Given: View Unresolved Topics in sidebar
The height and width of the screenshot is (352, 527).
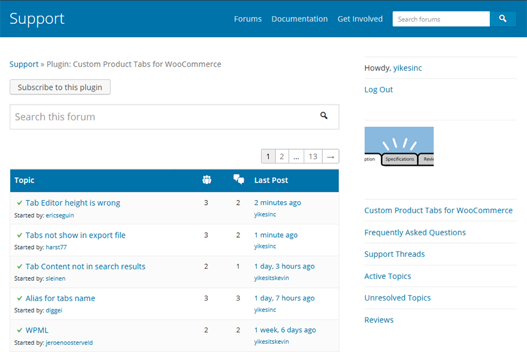Looking at the screenshot, I should click(x=398, y=298).
